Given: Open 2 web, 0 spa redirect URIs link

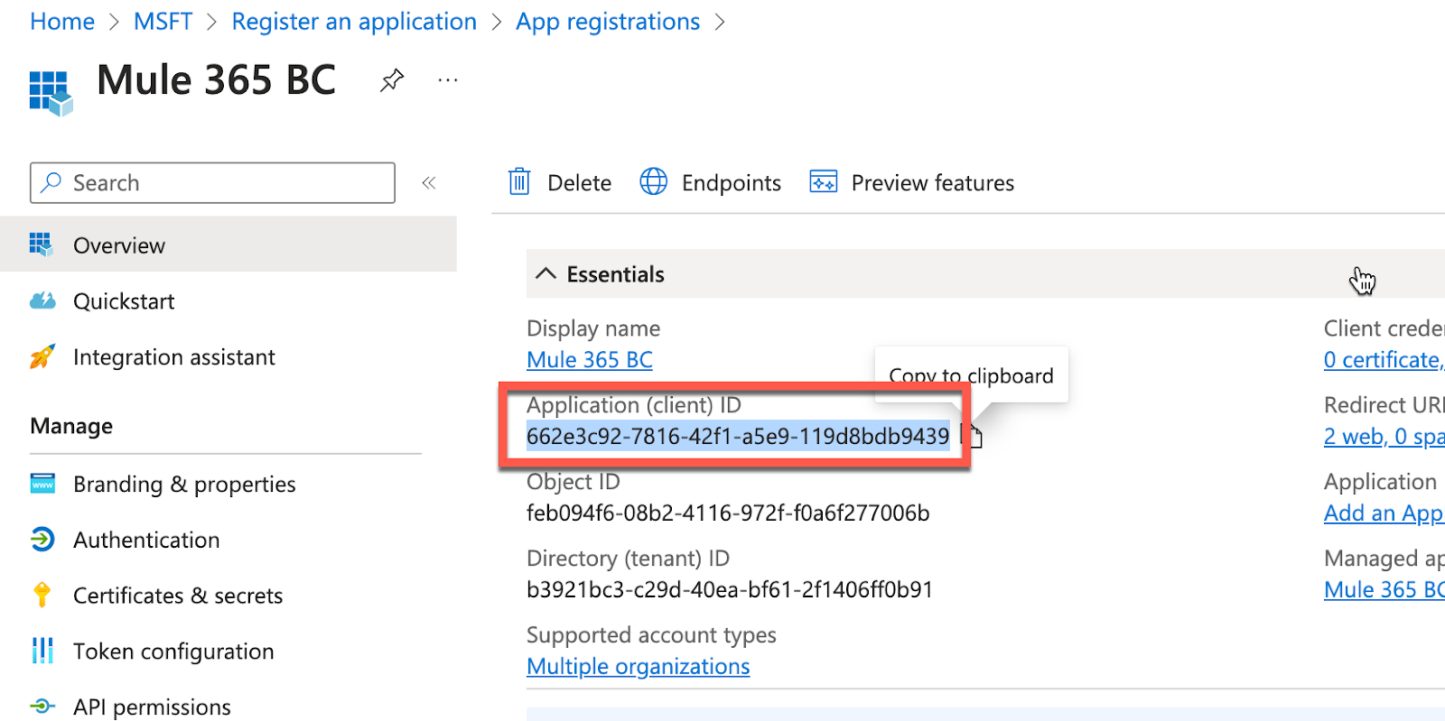Looking at the screenshot, I should [x=1384, y=437].
